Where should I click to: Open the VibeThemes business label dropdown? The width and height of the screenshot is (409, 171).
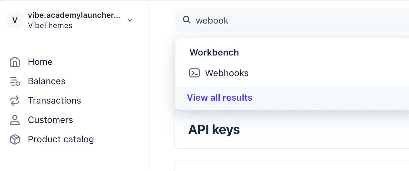point(50,25)
